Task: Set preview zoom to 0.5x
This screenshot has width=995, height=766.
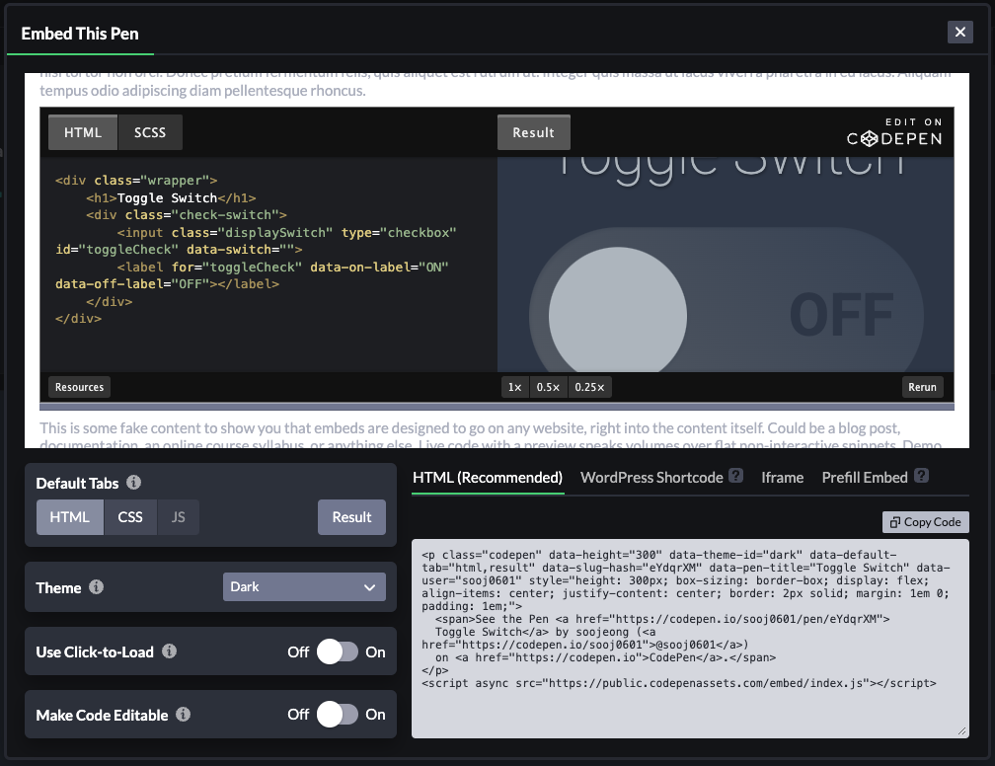Action: coord(548,387)
